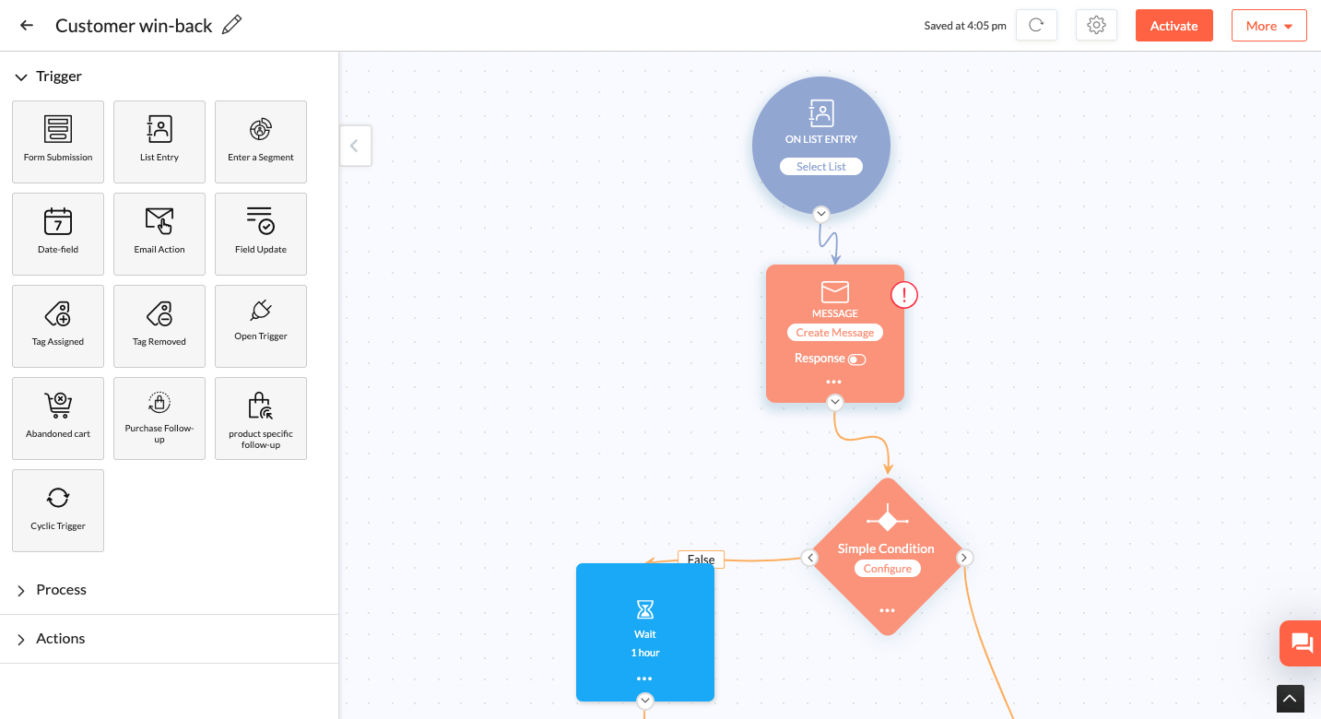Edit the Customer win-back title with the pencil
The width and height of the screenshot is (1321, 719).
coord(232,25)
